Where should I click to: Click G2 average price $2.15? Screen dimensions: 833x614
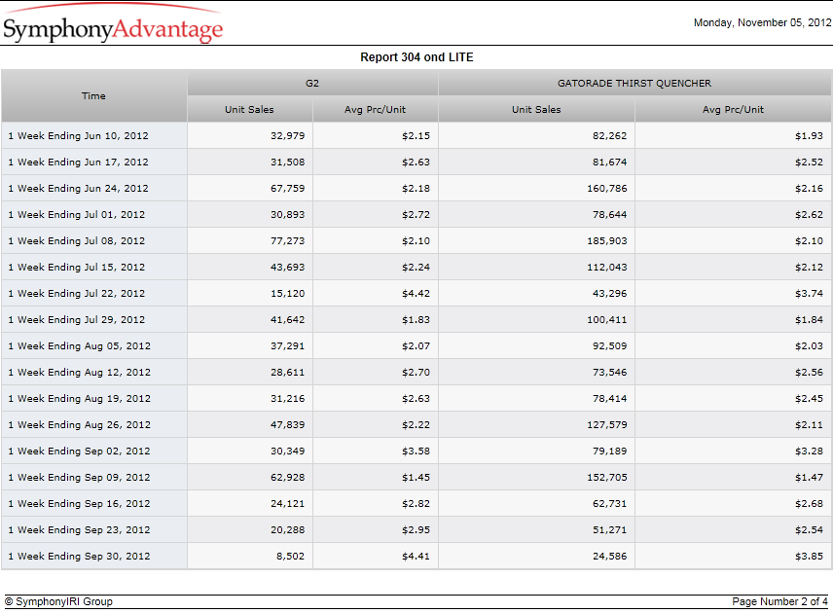[416, 136]
